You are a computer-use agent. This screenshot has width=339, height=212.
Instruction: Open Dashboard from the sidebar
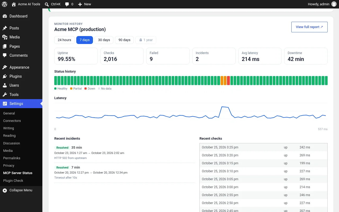click(21, 16)
